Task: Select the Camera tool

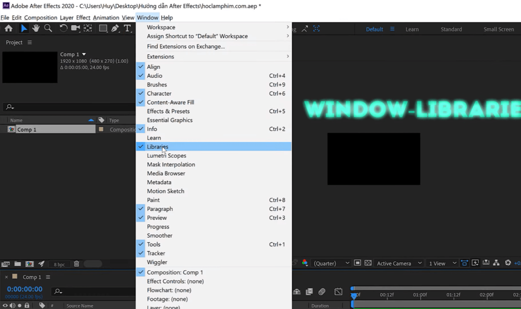Action: pos(75,29)
